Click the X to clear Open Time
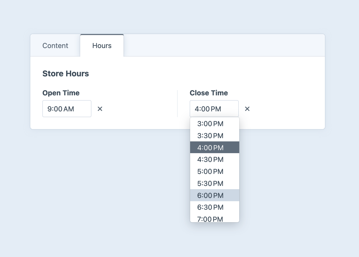This screenshot has height=257, width=359. (100, 109)
